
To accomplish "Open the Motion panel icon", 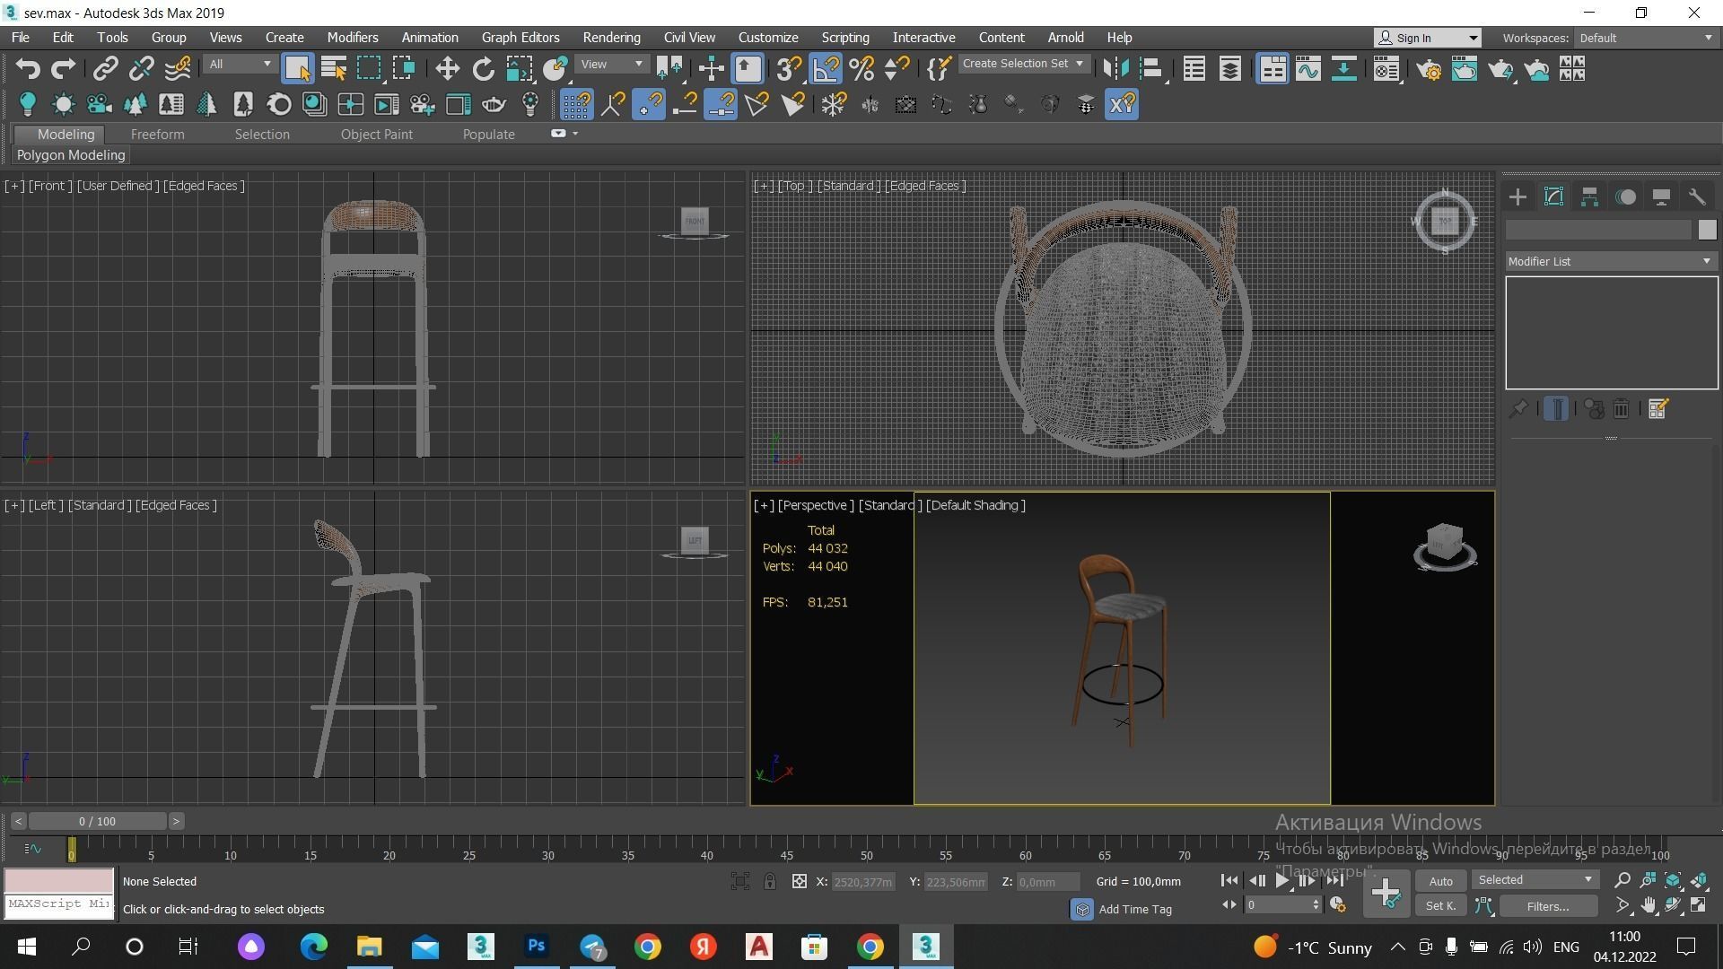I will [x=1625, y=197].
